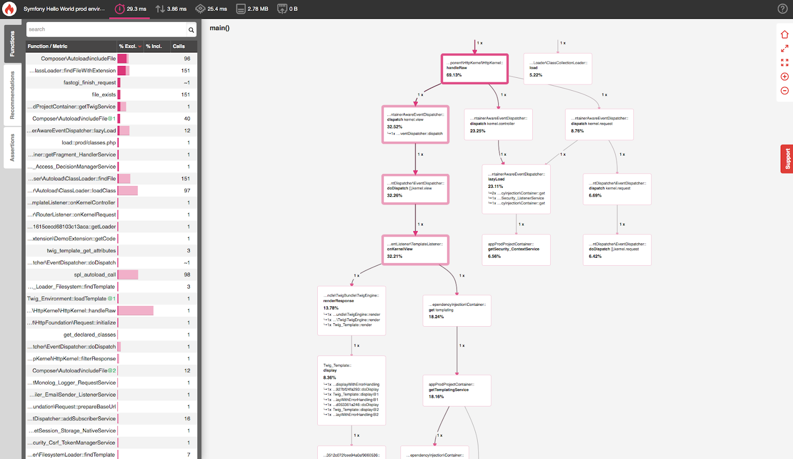Toggle fullscreen graph icon
This screenshot has width=793, height=459.
click(x=785, y=62)
